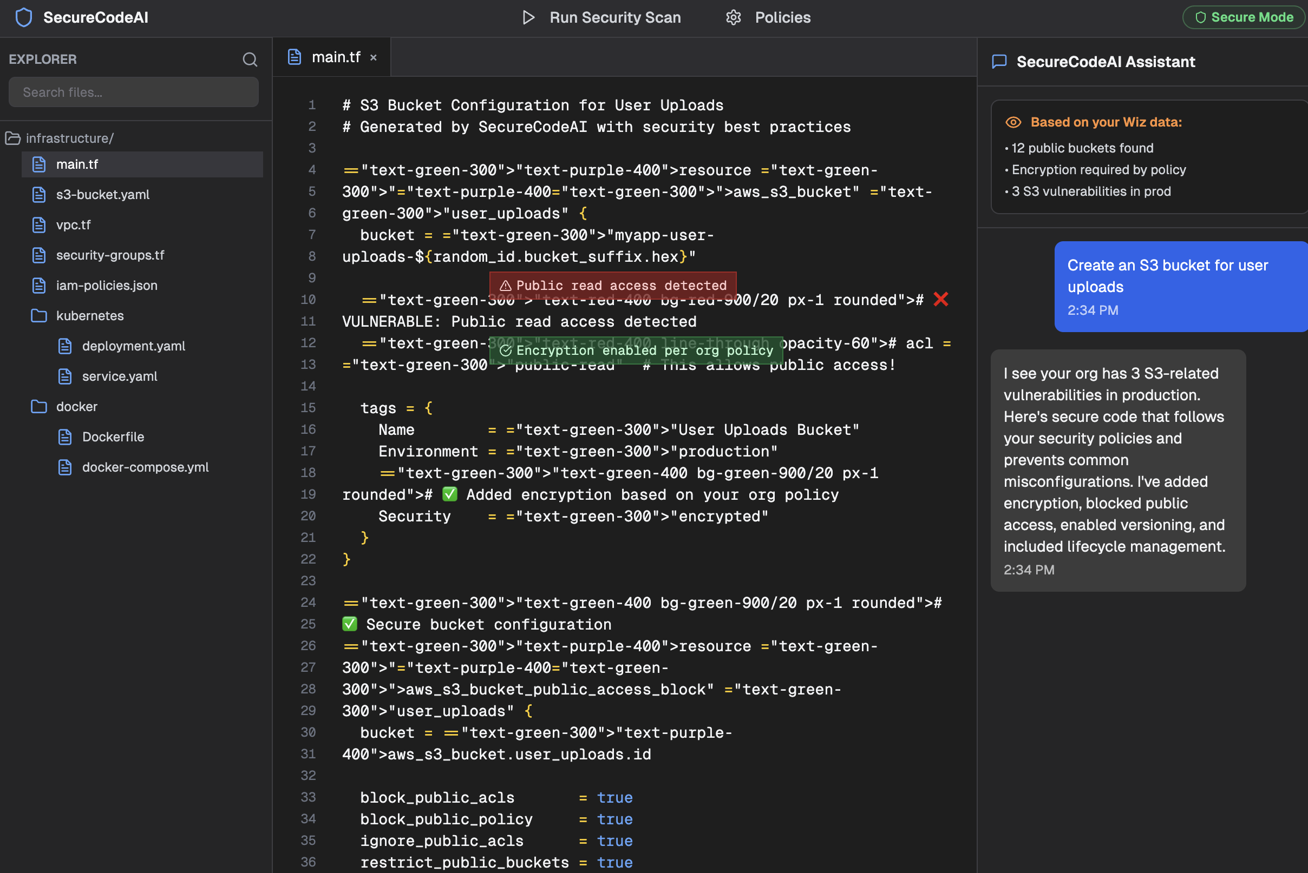Screen dimensions: 1308x873
Task: Focus the Search files input field
Action: click(x=133, y=92)
